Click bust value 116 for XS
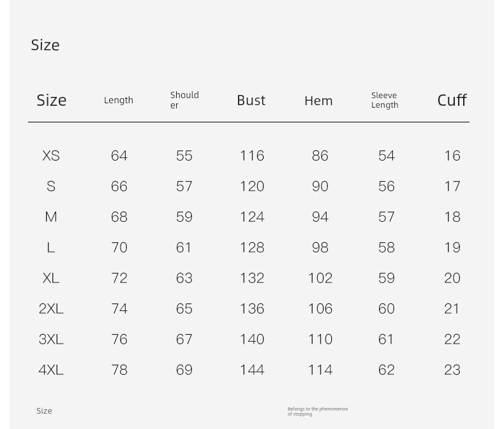 [x=253, y=156]
